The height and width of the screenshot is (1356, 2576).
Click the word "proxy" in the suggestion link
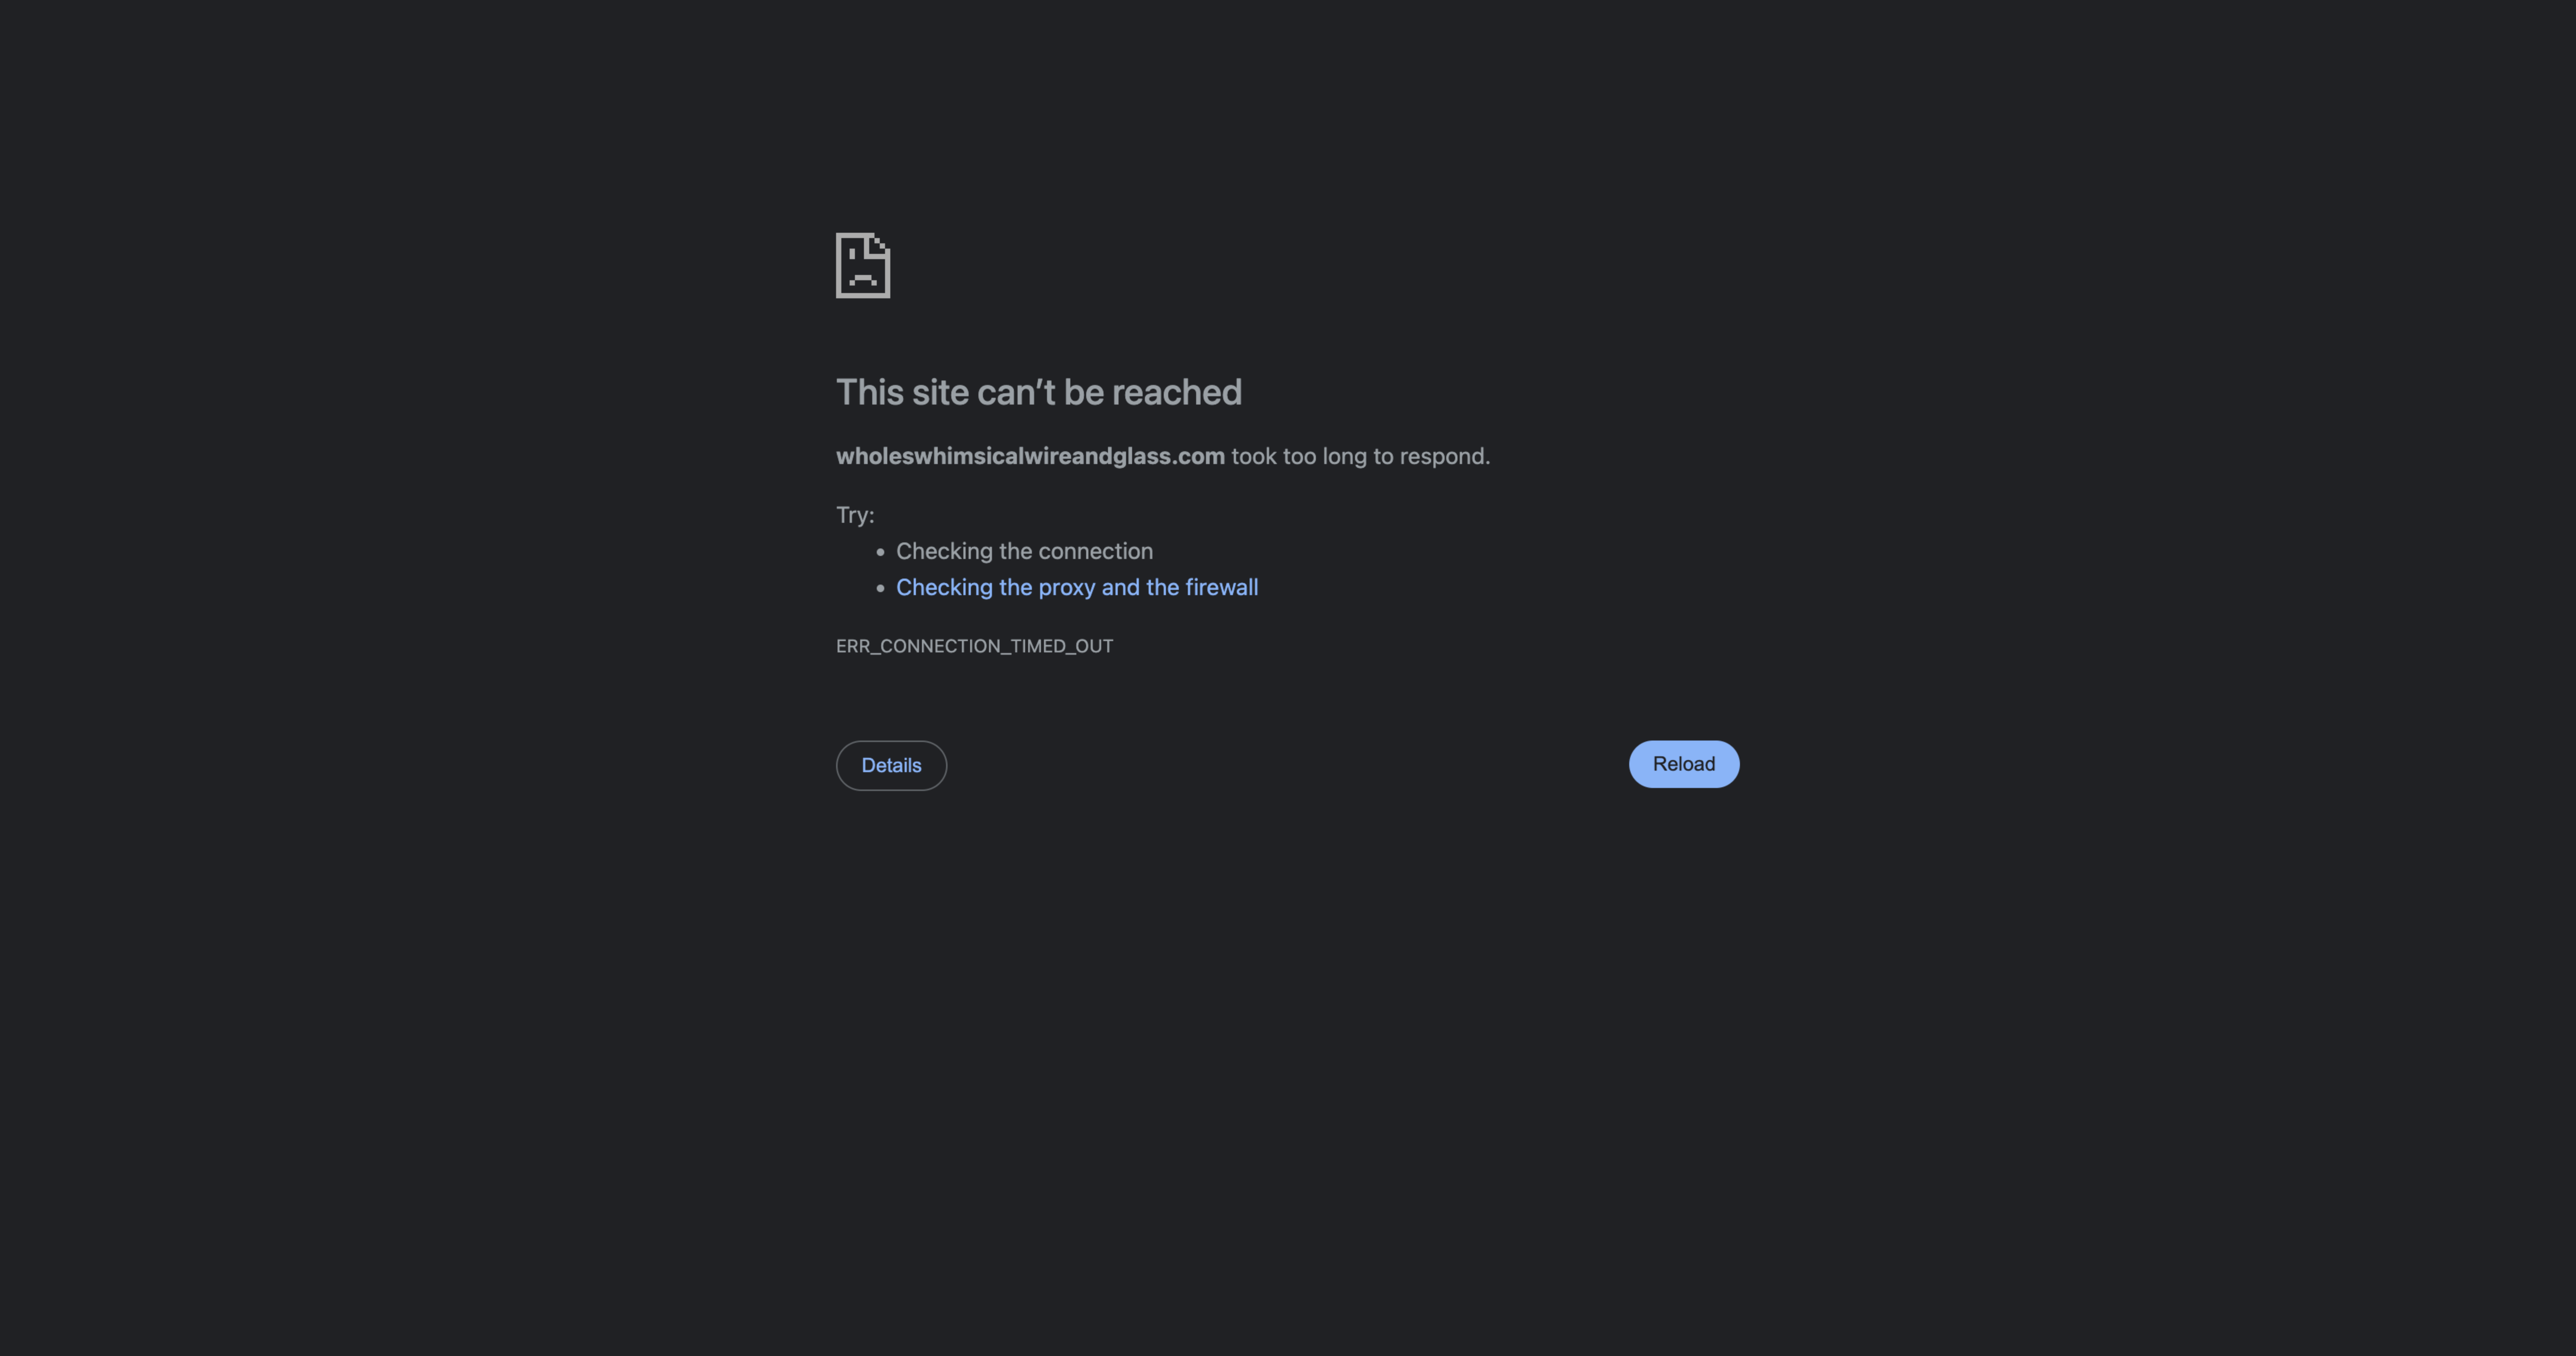[1066, 588]
